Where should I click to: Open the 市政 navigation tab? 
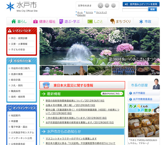146,21
